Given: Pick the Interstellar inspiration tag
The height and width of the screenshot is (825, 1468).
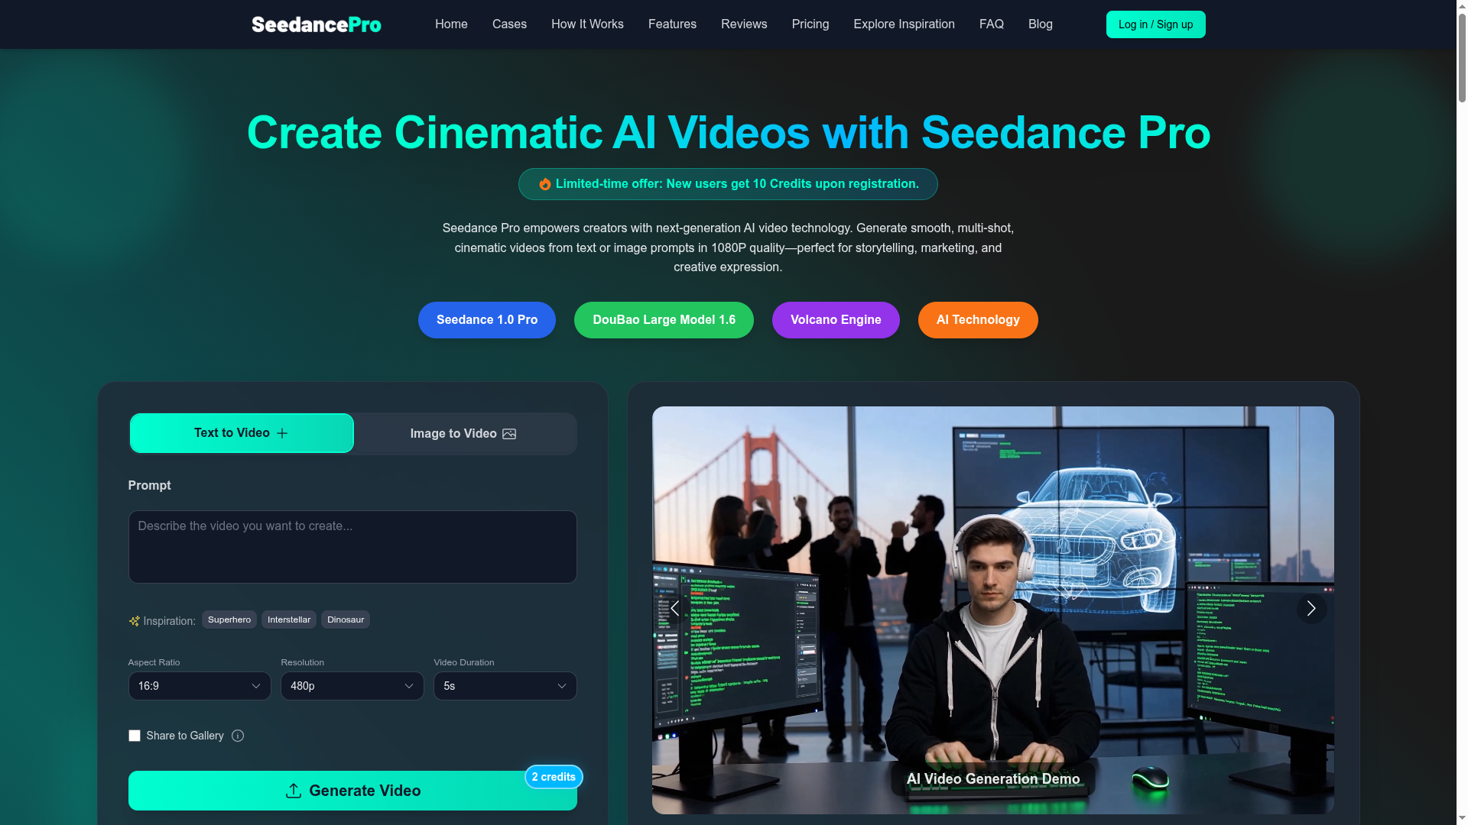Looking at the screenshot, I should point(289,620).
